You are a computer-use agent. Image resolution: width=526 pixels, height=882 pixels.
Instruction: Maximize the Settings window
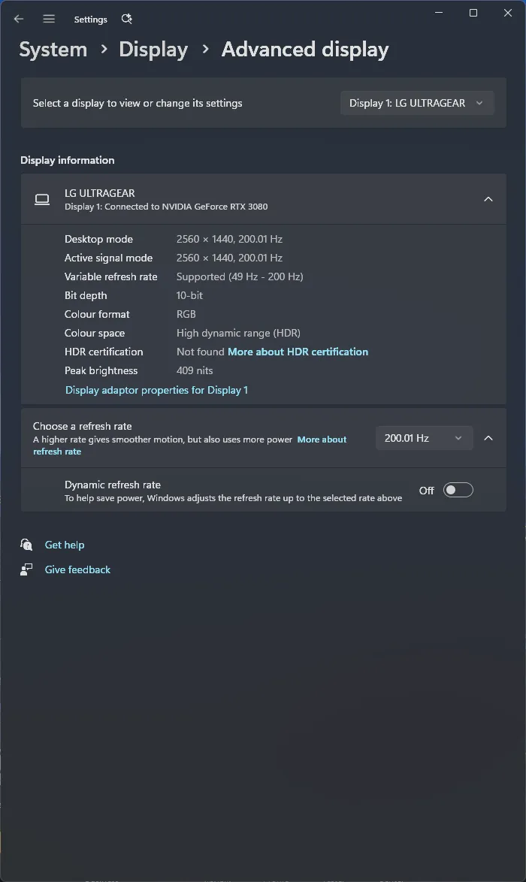point(473,13)
